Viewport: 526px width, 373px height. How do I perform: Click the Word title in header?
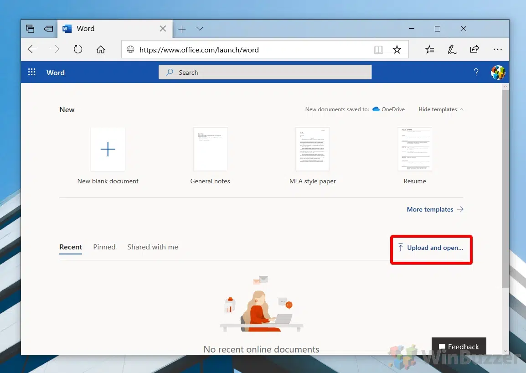55,73
